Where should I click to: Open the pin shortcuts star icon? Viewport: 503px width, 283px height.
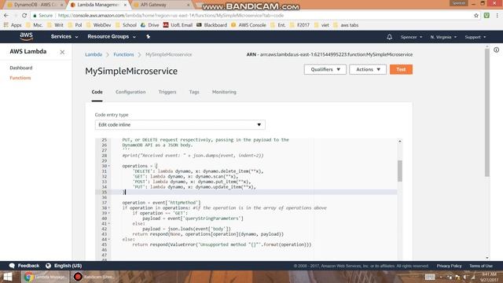(x=148, y=37)
